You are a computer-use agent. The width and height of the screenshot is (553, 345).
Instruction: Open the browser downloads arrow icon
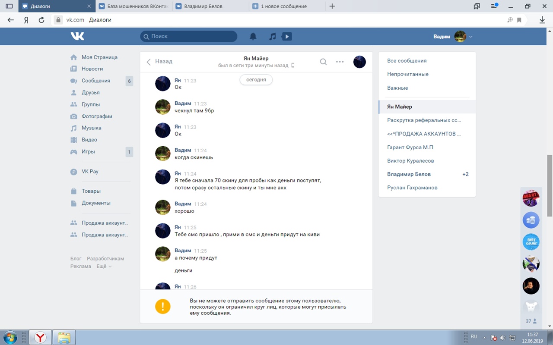pyautogui.click(x=542, y=20)
